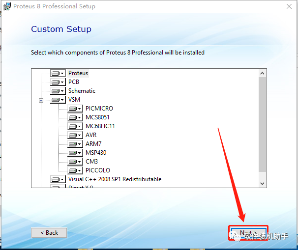Select the MCS8051 component label
Screen dimensions: 298x250
pyautogui.click(x=97, y=117)
